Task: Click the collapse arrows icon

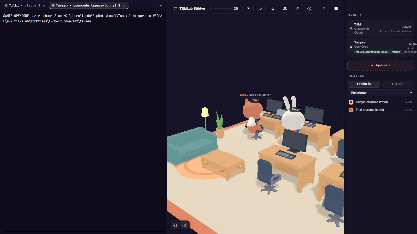Action: pyautogui.click(x=297, y=9)
